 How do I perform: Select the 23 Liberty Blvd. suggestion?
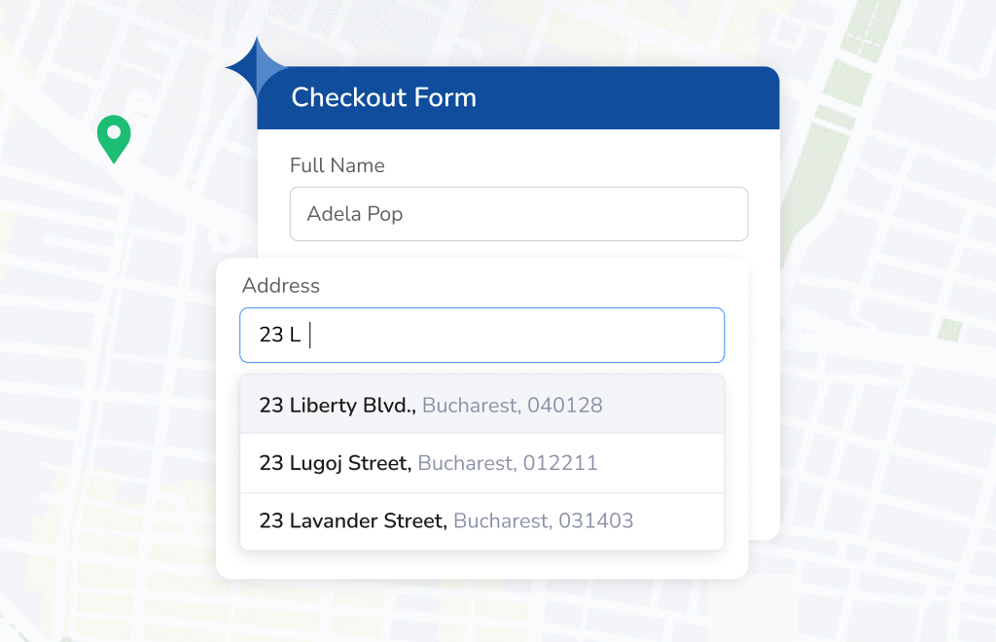[338, 406]
